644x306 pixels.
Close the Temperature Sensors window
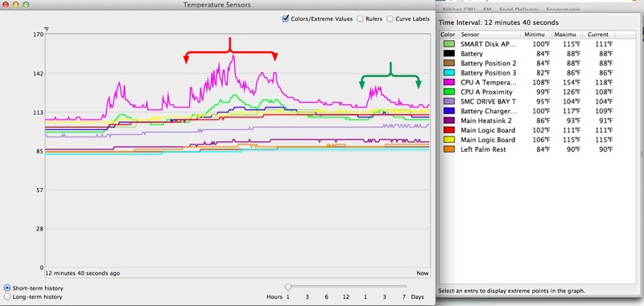[x=6, y=5]
